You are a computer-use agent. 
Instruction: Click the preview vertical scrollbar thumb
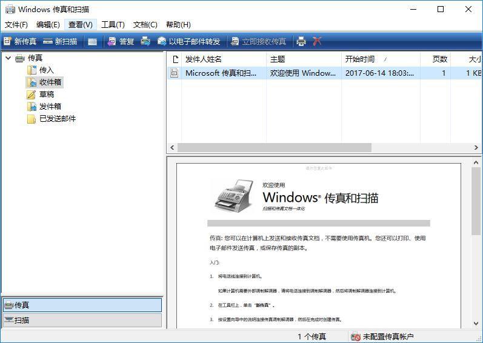tap(476, 201)
